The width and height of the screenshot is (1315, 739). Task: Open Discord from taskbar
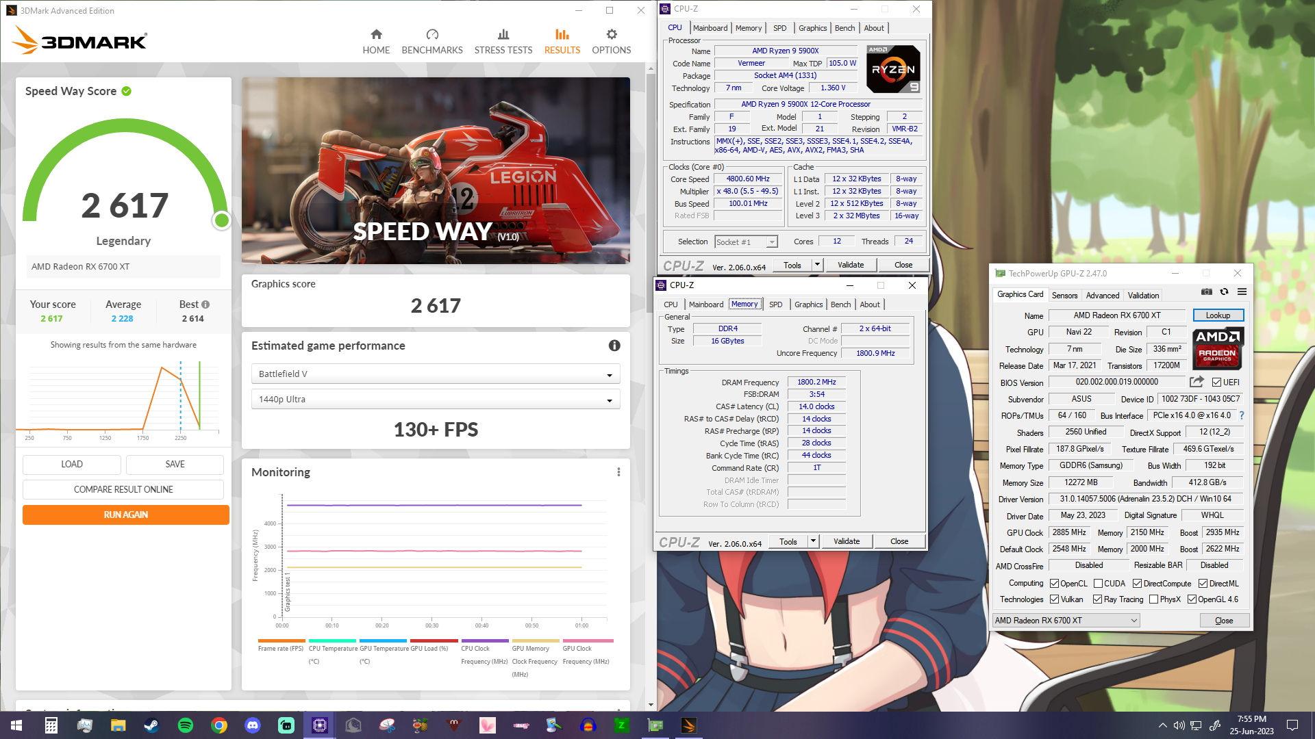pos(253,725)
